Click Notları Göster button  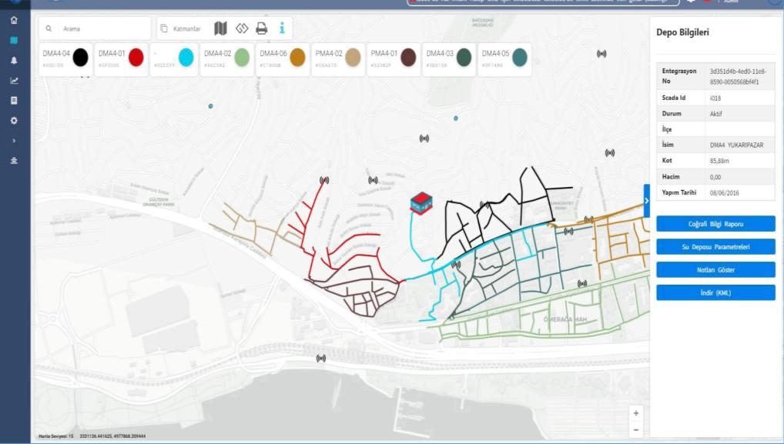click(715, 269)
